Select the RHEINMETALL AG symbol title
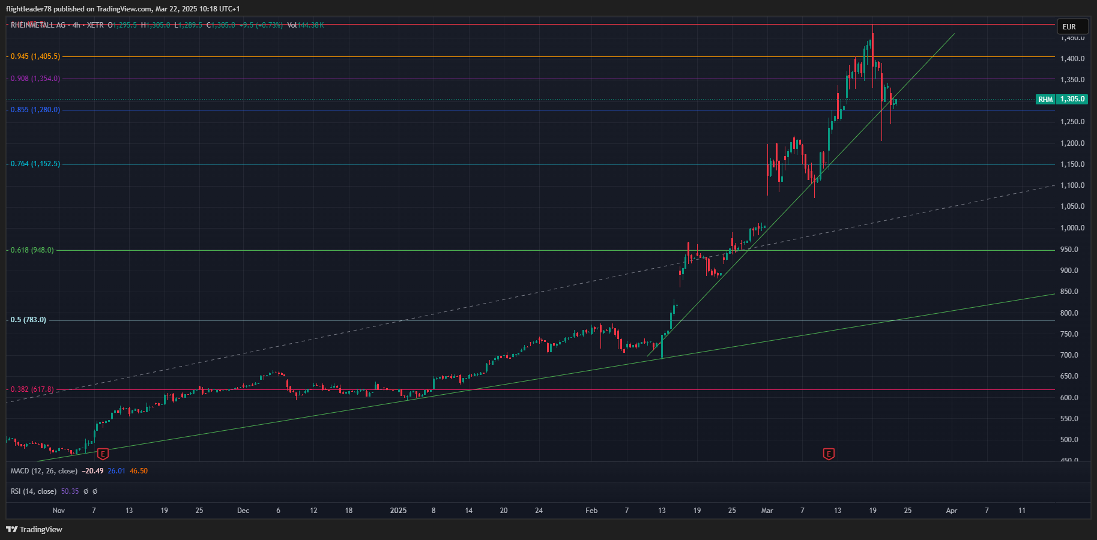This screenshot has height=540, width=1097. click(38, 25)
